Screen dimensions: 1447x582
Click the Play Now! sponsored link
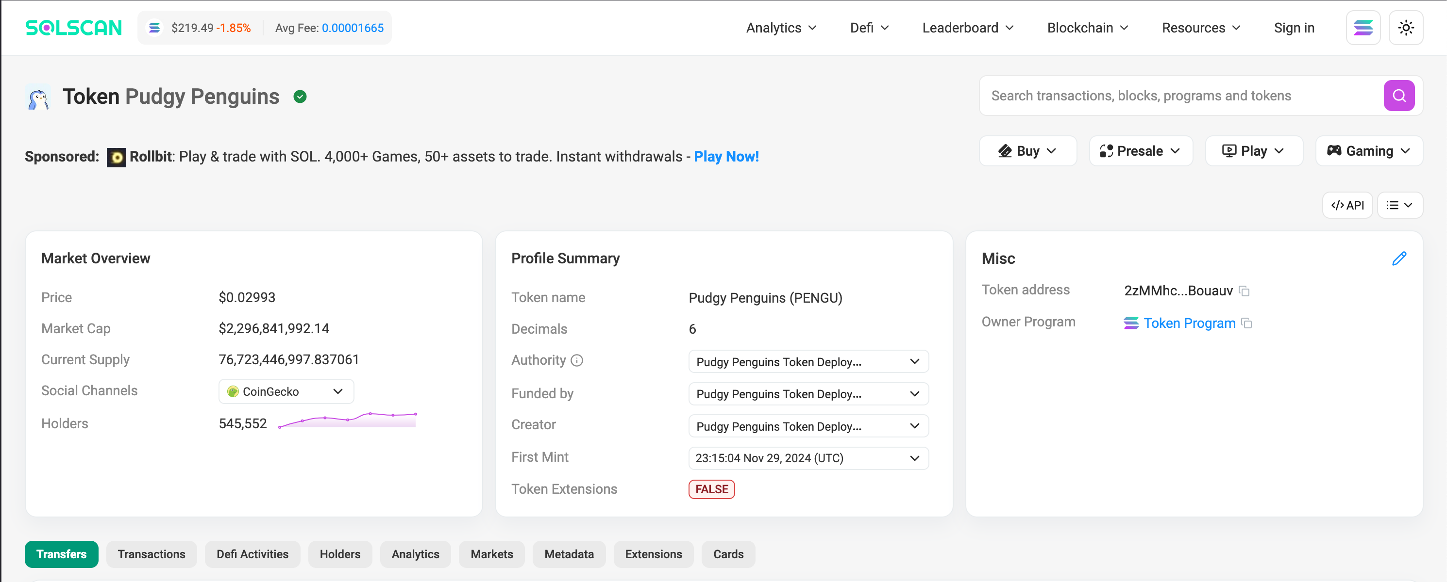pos(726,157)
